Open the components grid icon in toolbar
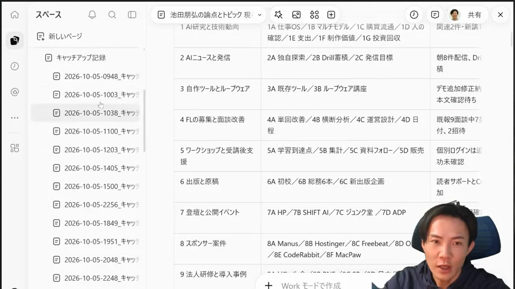515x289 pixels. [314, 15]
